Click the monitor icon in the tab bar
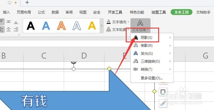 coord(9,3)
